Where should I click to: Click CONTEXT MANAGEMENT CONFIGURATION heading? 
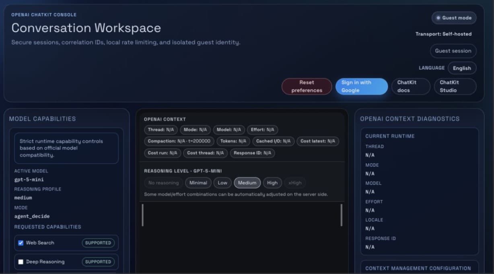418,268
